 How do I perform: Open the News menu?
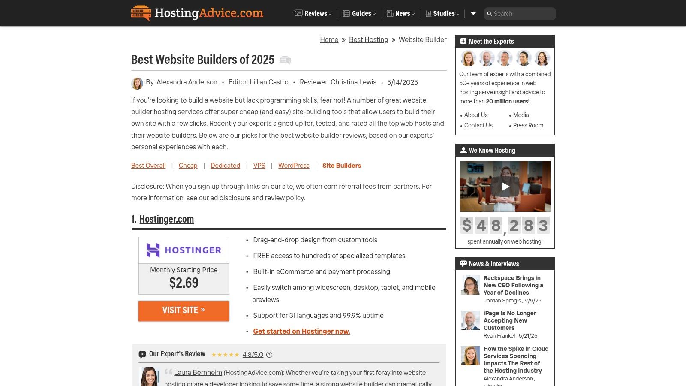[x=401, y=14]
